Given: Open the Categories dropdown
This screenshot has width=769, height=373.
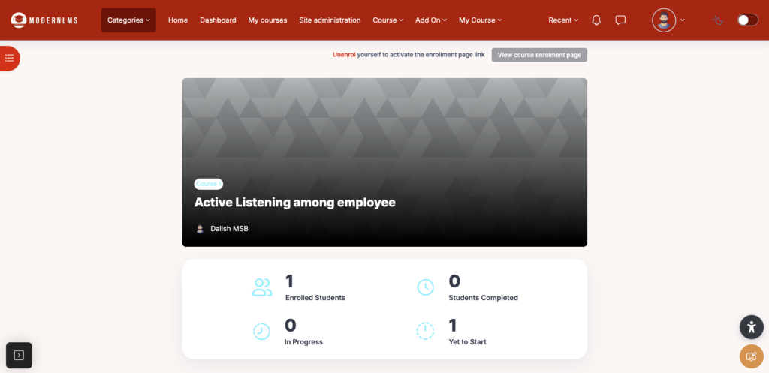Looking at the screenshot, I should pos(128,20).
